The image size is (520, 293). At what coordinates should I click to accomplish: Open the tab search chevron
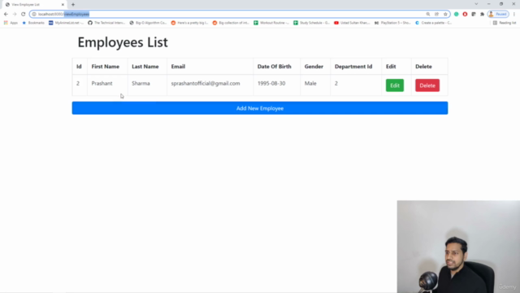coord(476,4)
